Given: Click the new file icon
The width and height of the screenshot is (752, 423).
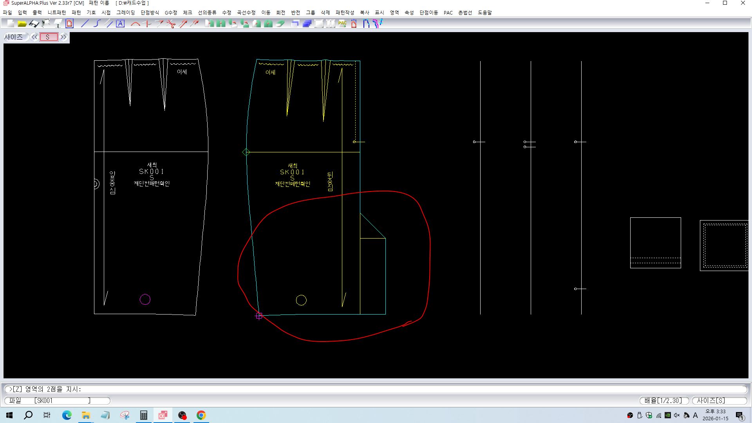Looking at the screenshot, I should (x=11, y=24).
